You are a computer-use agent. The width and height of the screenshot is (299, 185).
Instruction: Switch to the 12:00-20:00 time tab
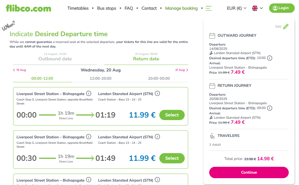101,79
